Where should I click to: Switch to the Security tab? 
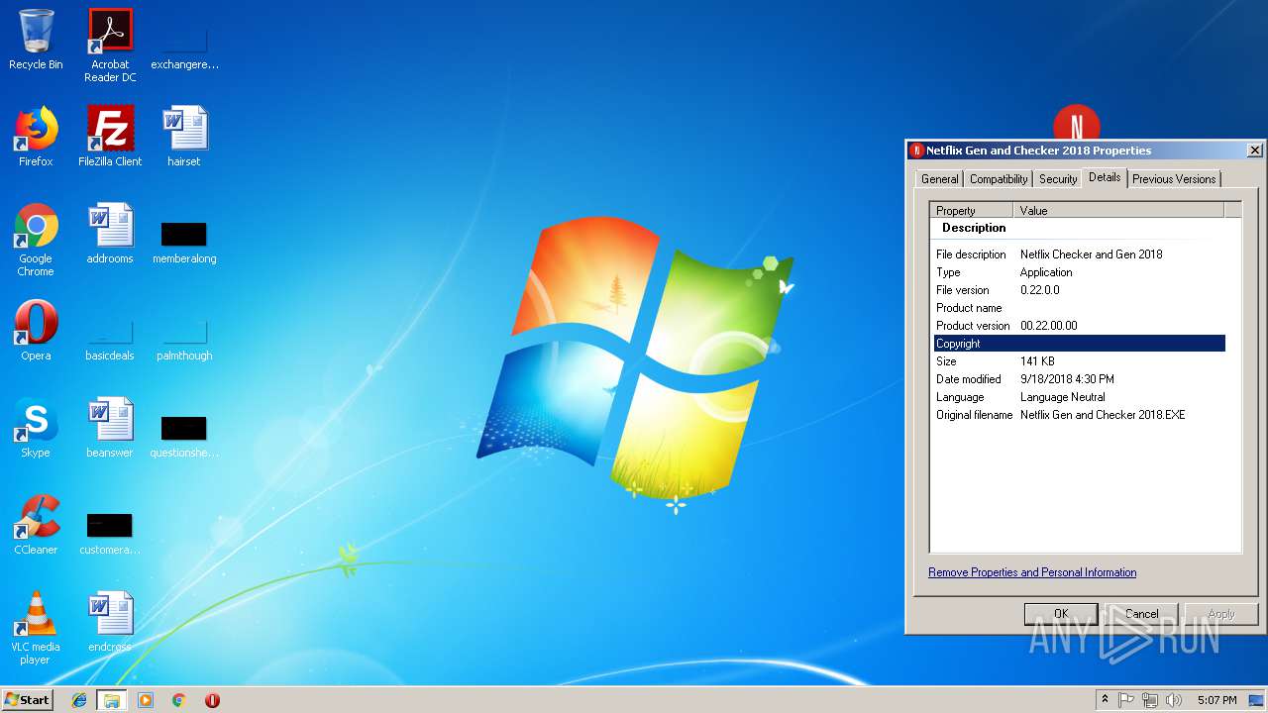[1058, 179]
